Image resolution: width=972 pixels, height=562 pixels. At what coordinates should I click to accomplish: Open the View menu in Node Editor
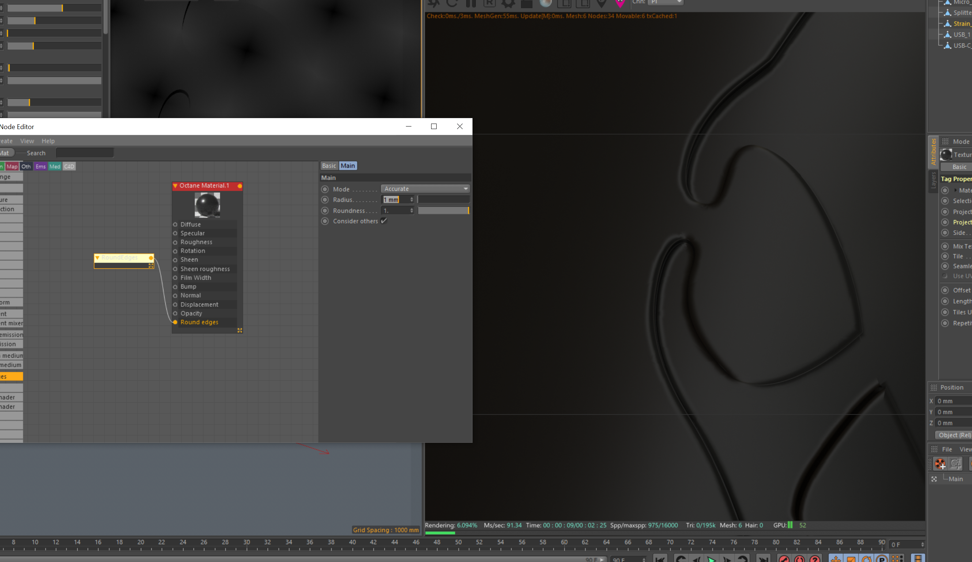coord(27,141)
